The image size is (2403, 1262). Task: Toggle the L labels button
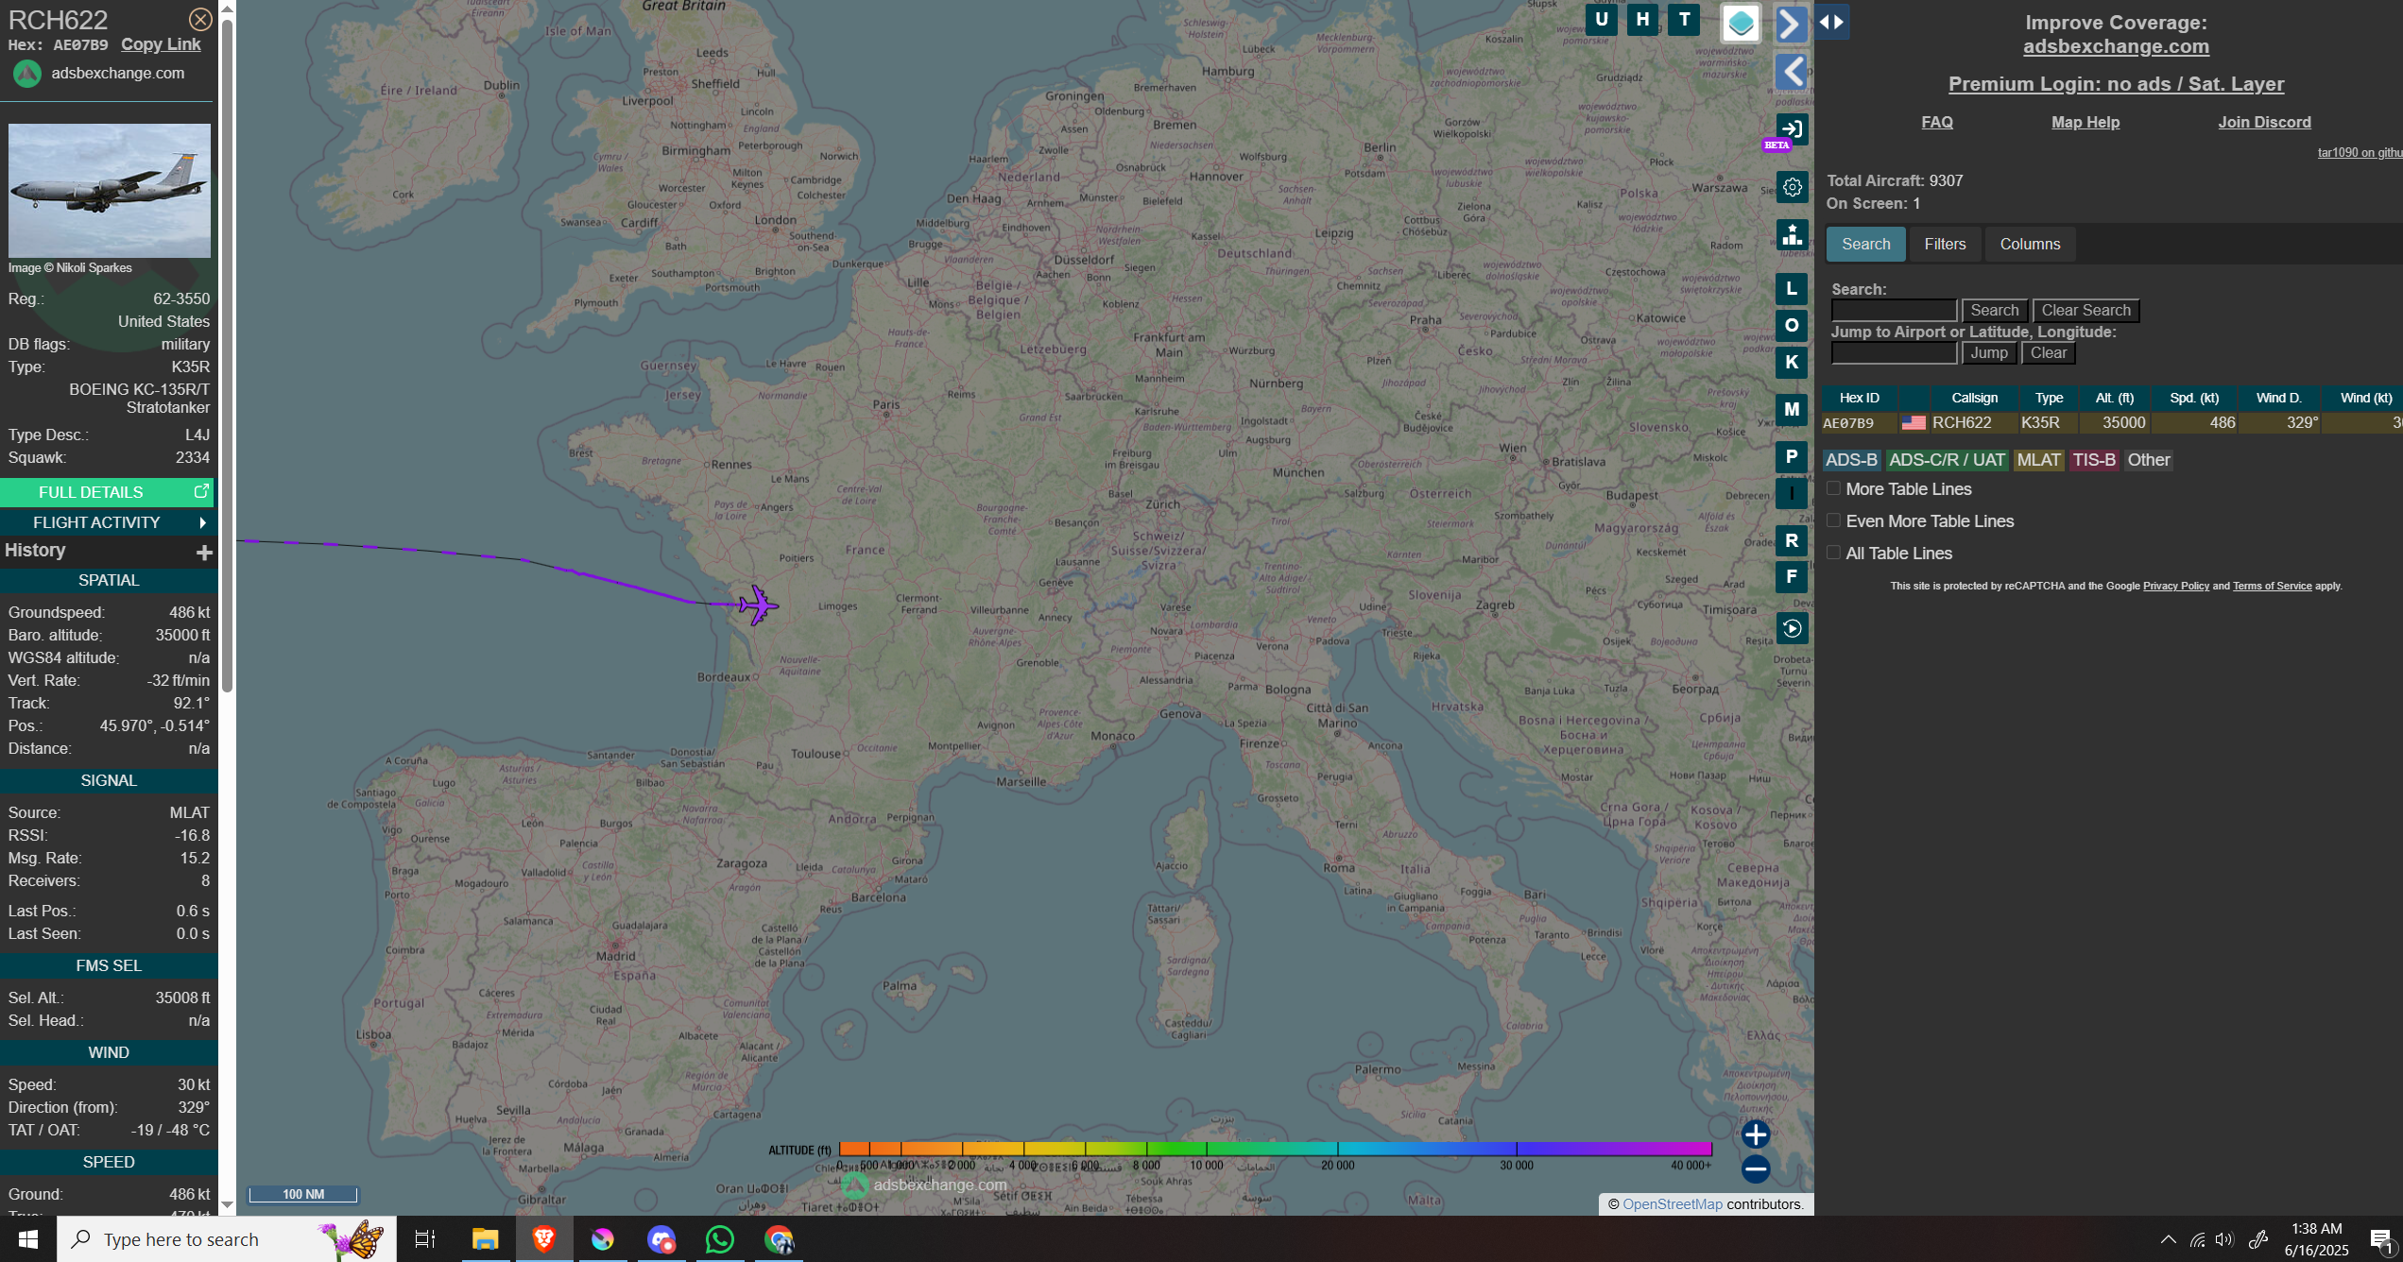pos(1791,289)
